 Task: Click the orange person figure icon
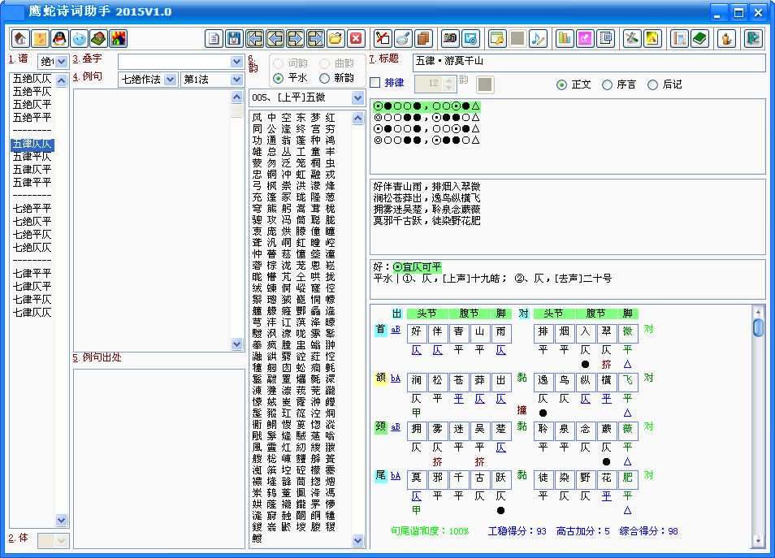[x=726, y=38]
